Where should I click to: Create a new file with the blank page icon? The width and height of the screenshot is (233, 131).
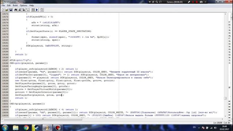3,10
